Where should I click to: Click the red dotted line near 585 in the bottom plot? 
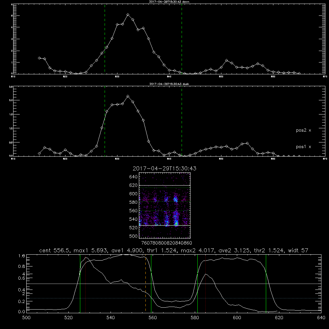205,283
